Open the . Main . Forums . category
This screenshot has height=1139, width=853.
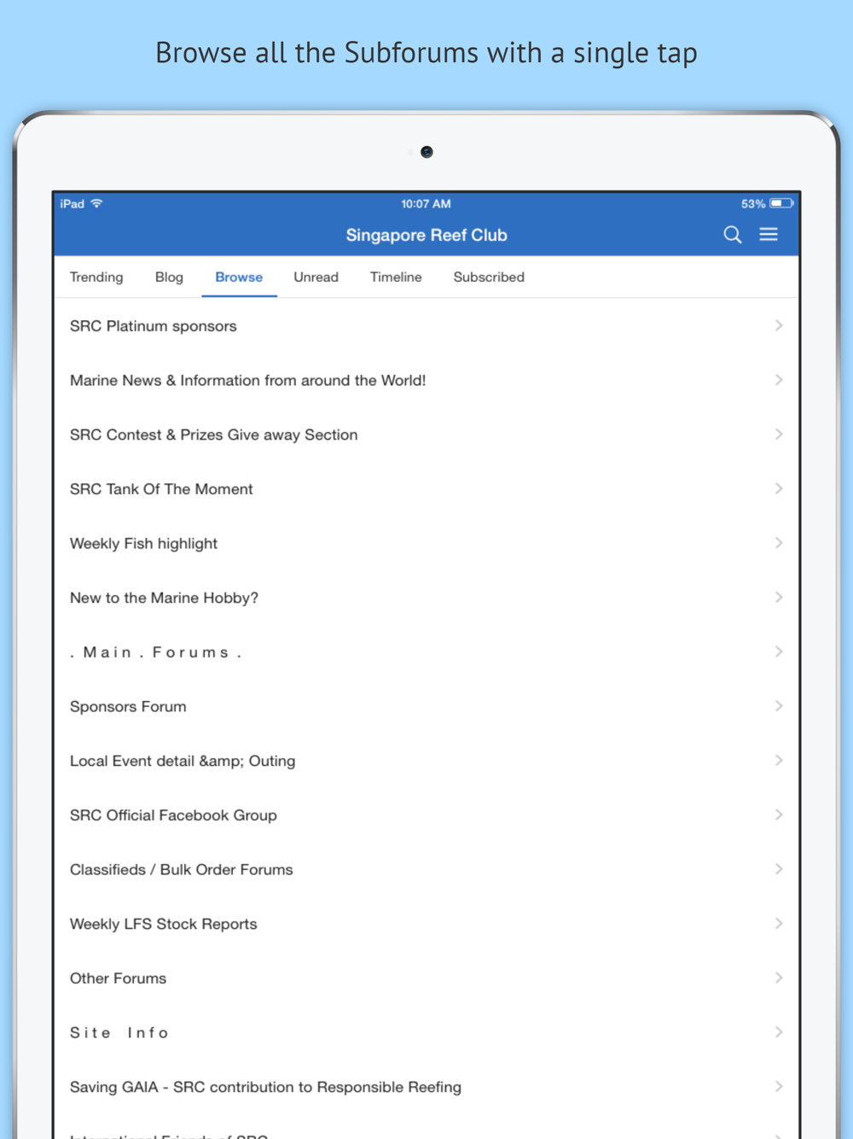[x=426, y=651]
